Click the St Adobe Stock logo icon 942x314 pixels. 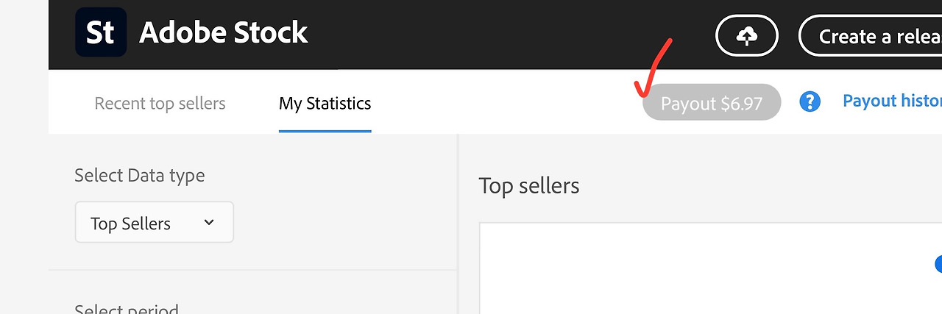[101, 32]
